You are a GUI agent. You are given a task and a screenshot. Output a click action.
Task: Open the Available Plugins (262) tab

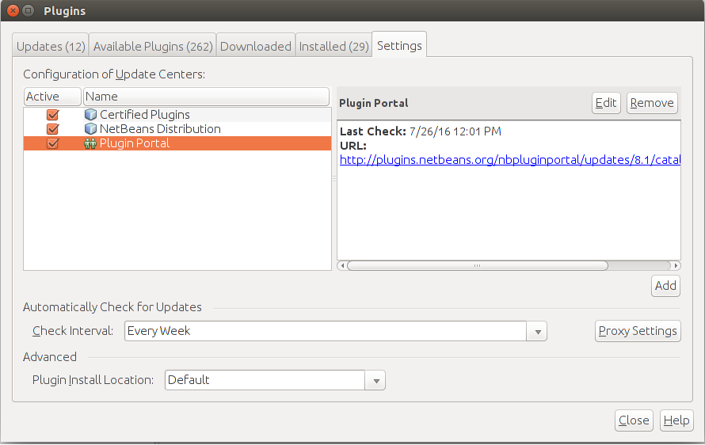coord(153,46)
